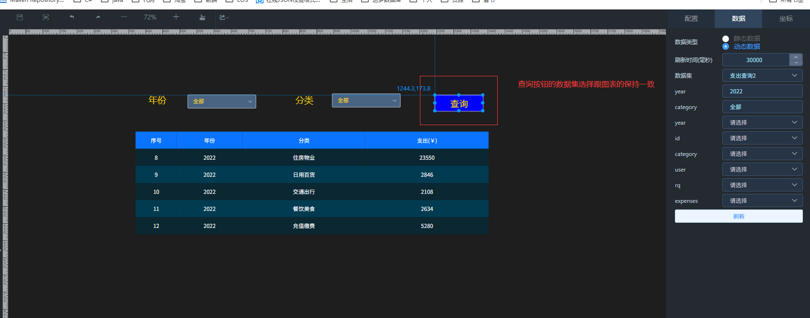The height and width of the screenshot is (318, 810).
Task: Zoom out with the minus icon
Action: [x=124, y=17]
